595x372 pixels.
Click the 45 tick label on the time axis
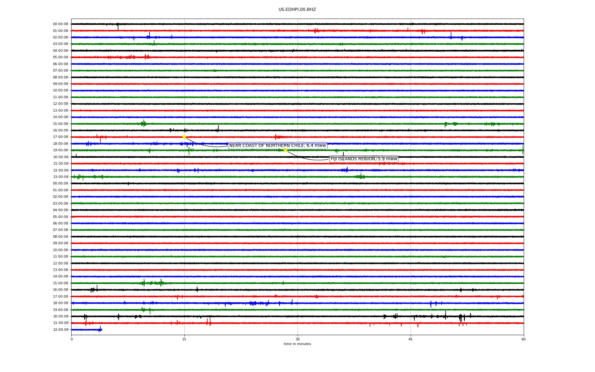[411, 339]
